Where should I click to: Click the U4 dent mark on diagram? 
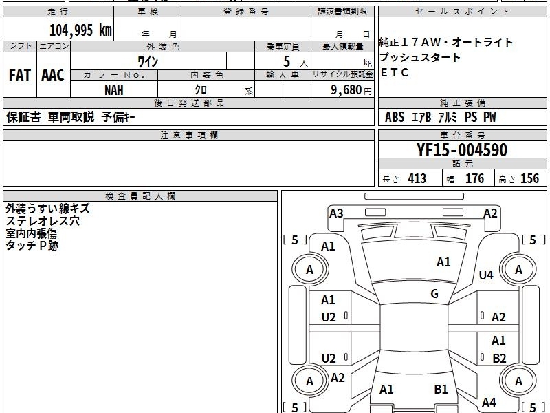486,275
